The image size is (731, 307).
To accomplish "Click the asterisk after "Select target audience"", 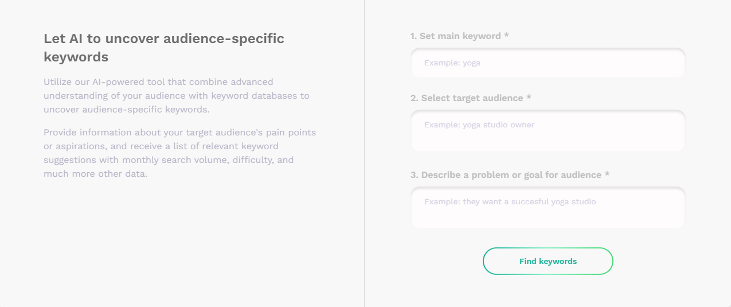I will pos(529,98).
